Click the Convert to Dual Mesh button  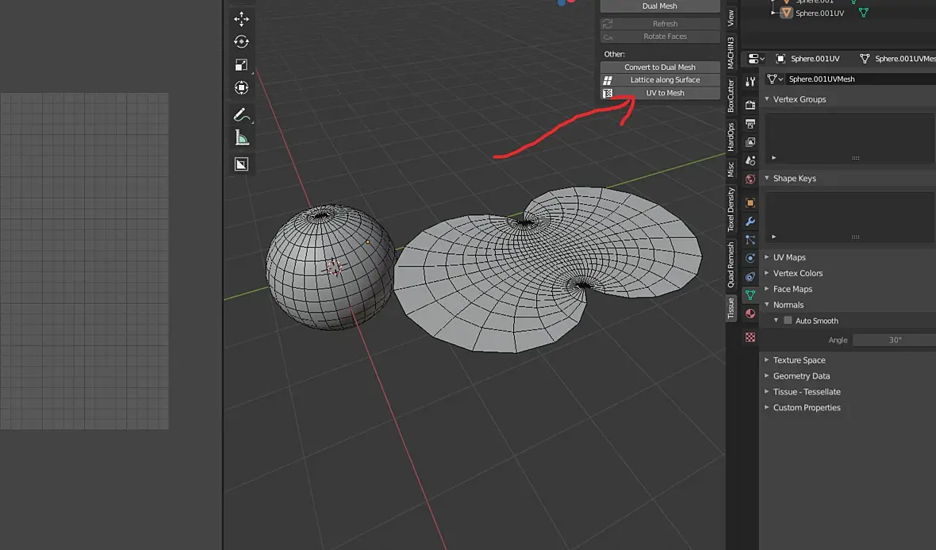pos(659,67)
